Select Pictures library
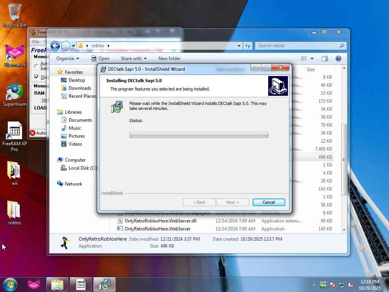Image resolution: width=389 pixels, height=292 pixels. click(x=77, y=136)
